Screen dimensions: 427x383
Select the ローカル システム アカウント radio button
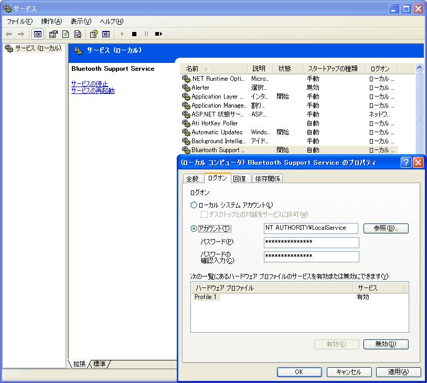[194, 205]
